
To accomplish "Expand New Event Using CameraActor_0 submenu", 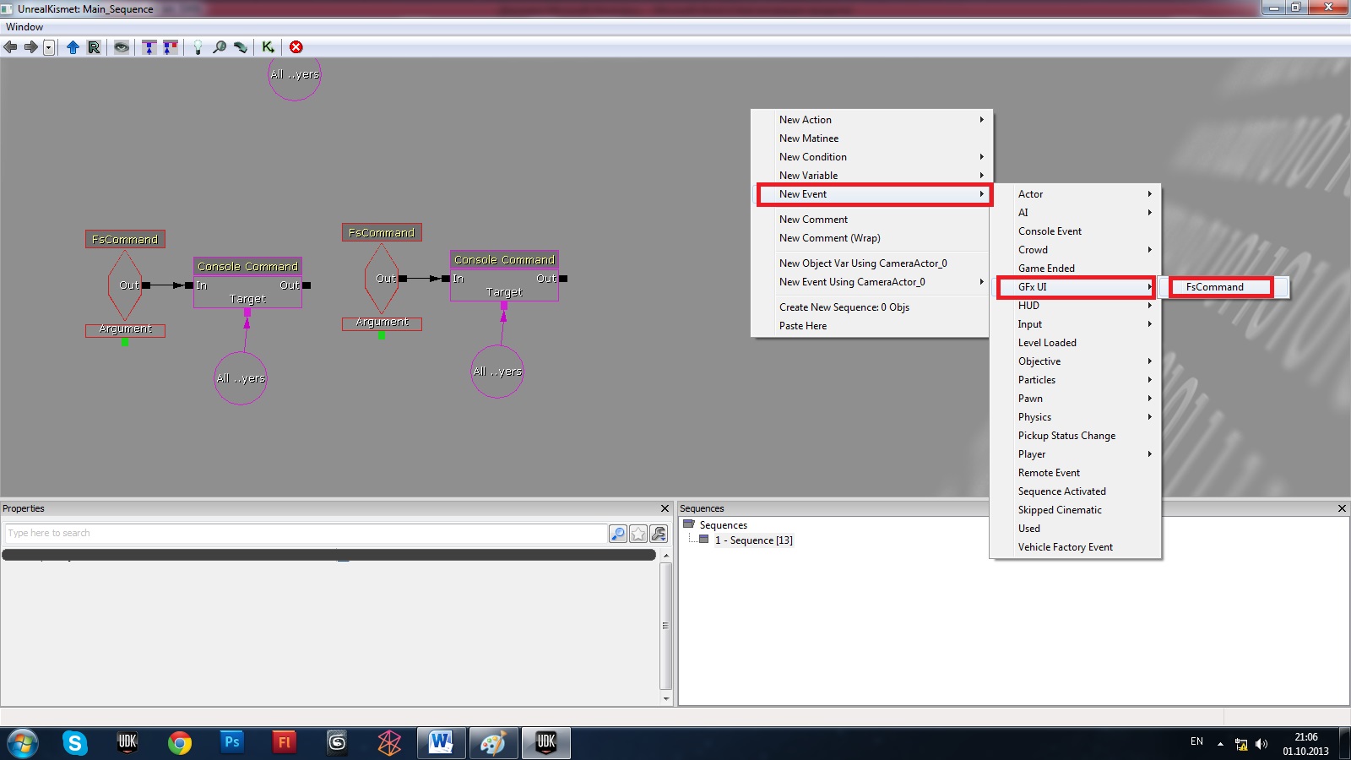I will (x=872, y=282).
